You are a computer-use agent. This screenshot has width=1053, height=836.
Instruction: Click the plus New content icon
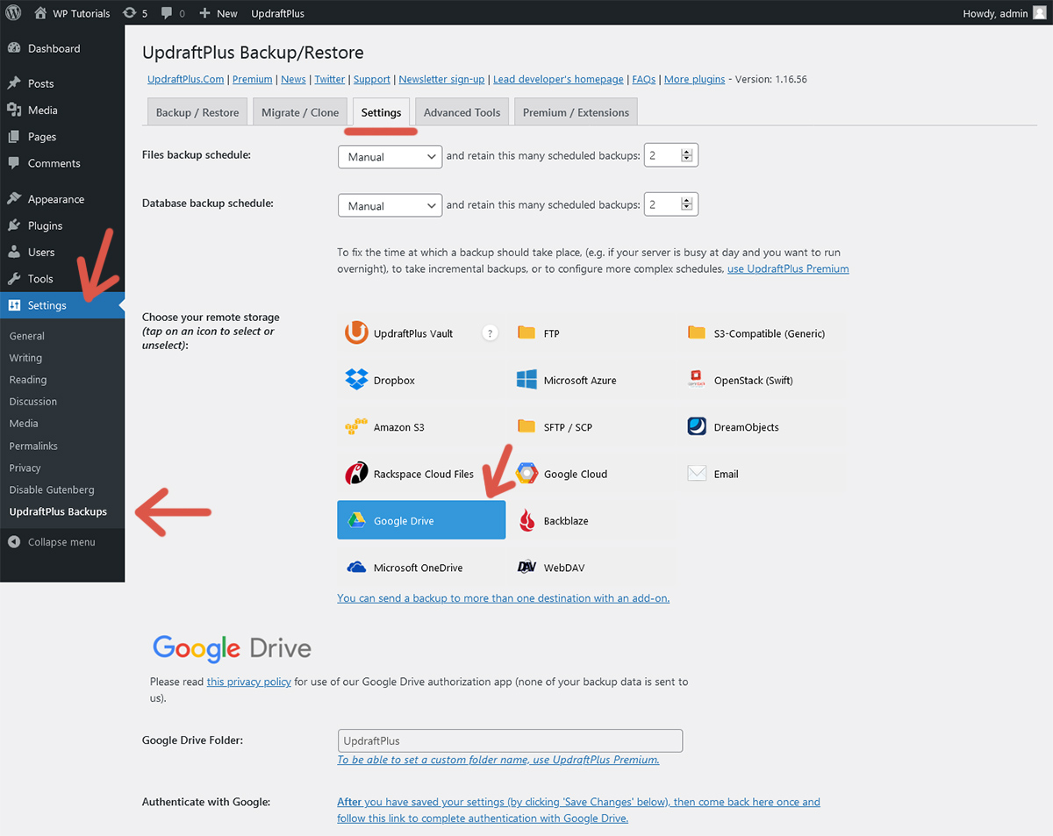click(x=204, y=13)
